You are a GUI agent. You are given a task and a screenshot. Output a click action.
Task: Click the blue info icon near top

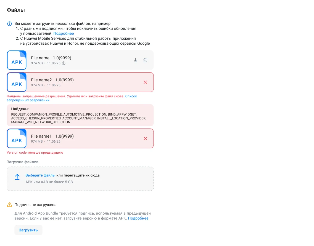[x=9, y=24]
